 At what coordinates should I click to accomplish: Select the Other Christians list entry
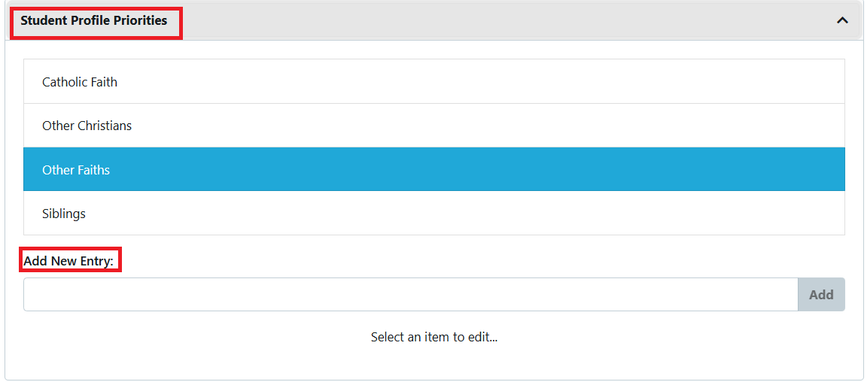click(87, 126)
